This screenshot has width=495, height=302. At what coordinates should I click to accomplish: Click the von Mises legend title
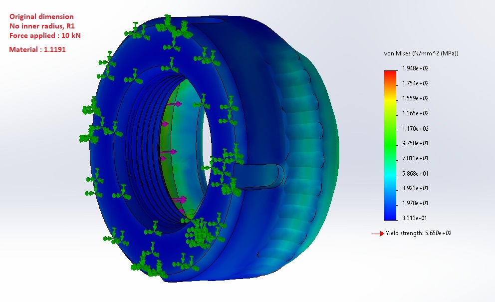click(x=421, y=53)
